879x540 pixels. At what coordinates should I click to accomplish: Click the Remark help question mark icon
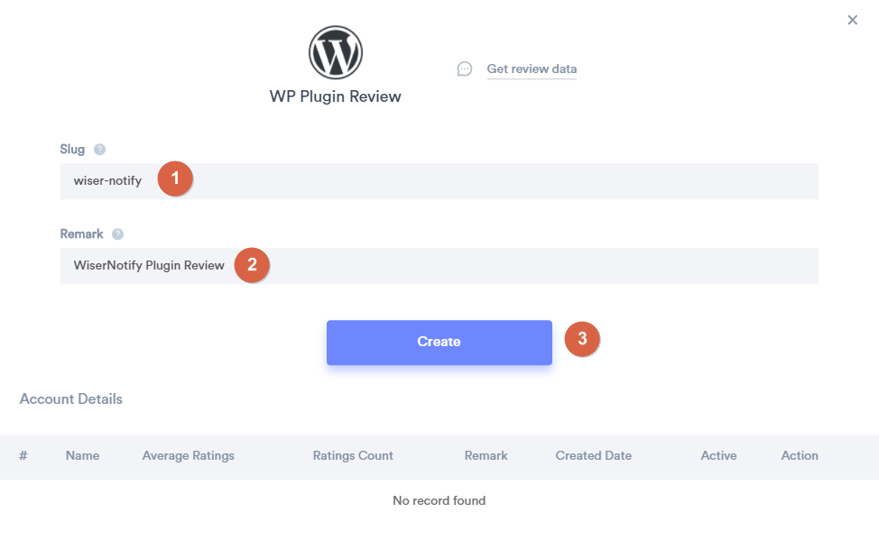(x=117, y=234)
